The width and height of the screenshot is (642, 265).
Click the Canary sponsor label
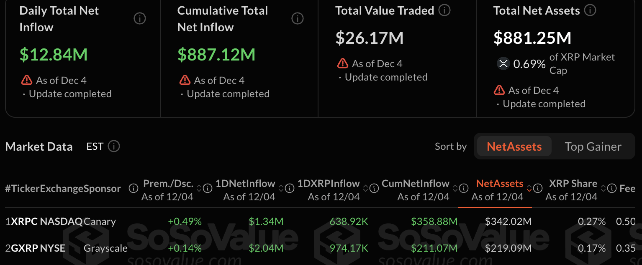tap(100, 222)
